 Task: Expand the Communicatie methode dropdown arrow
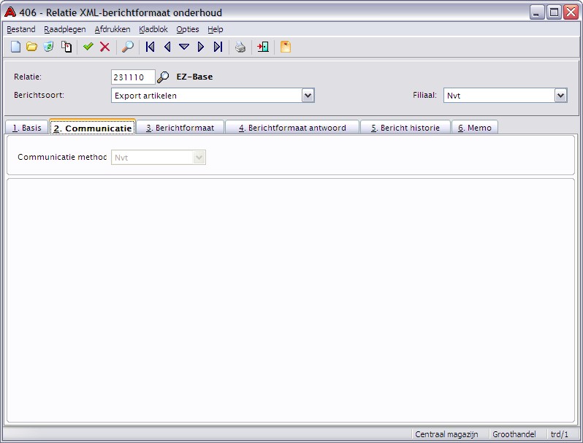click(199, 158)
